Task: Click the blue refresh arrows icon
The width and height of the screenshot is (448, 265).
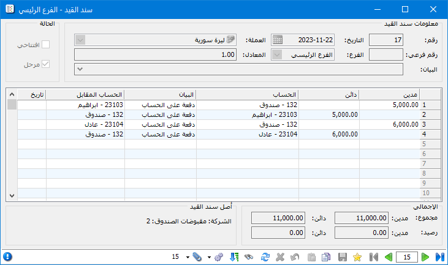Action: 265,257
